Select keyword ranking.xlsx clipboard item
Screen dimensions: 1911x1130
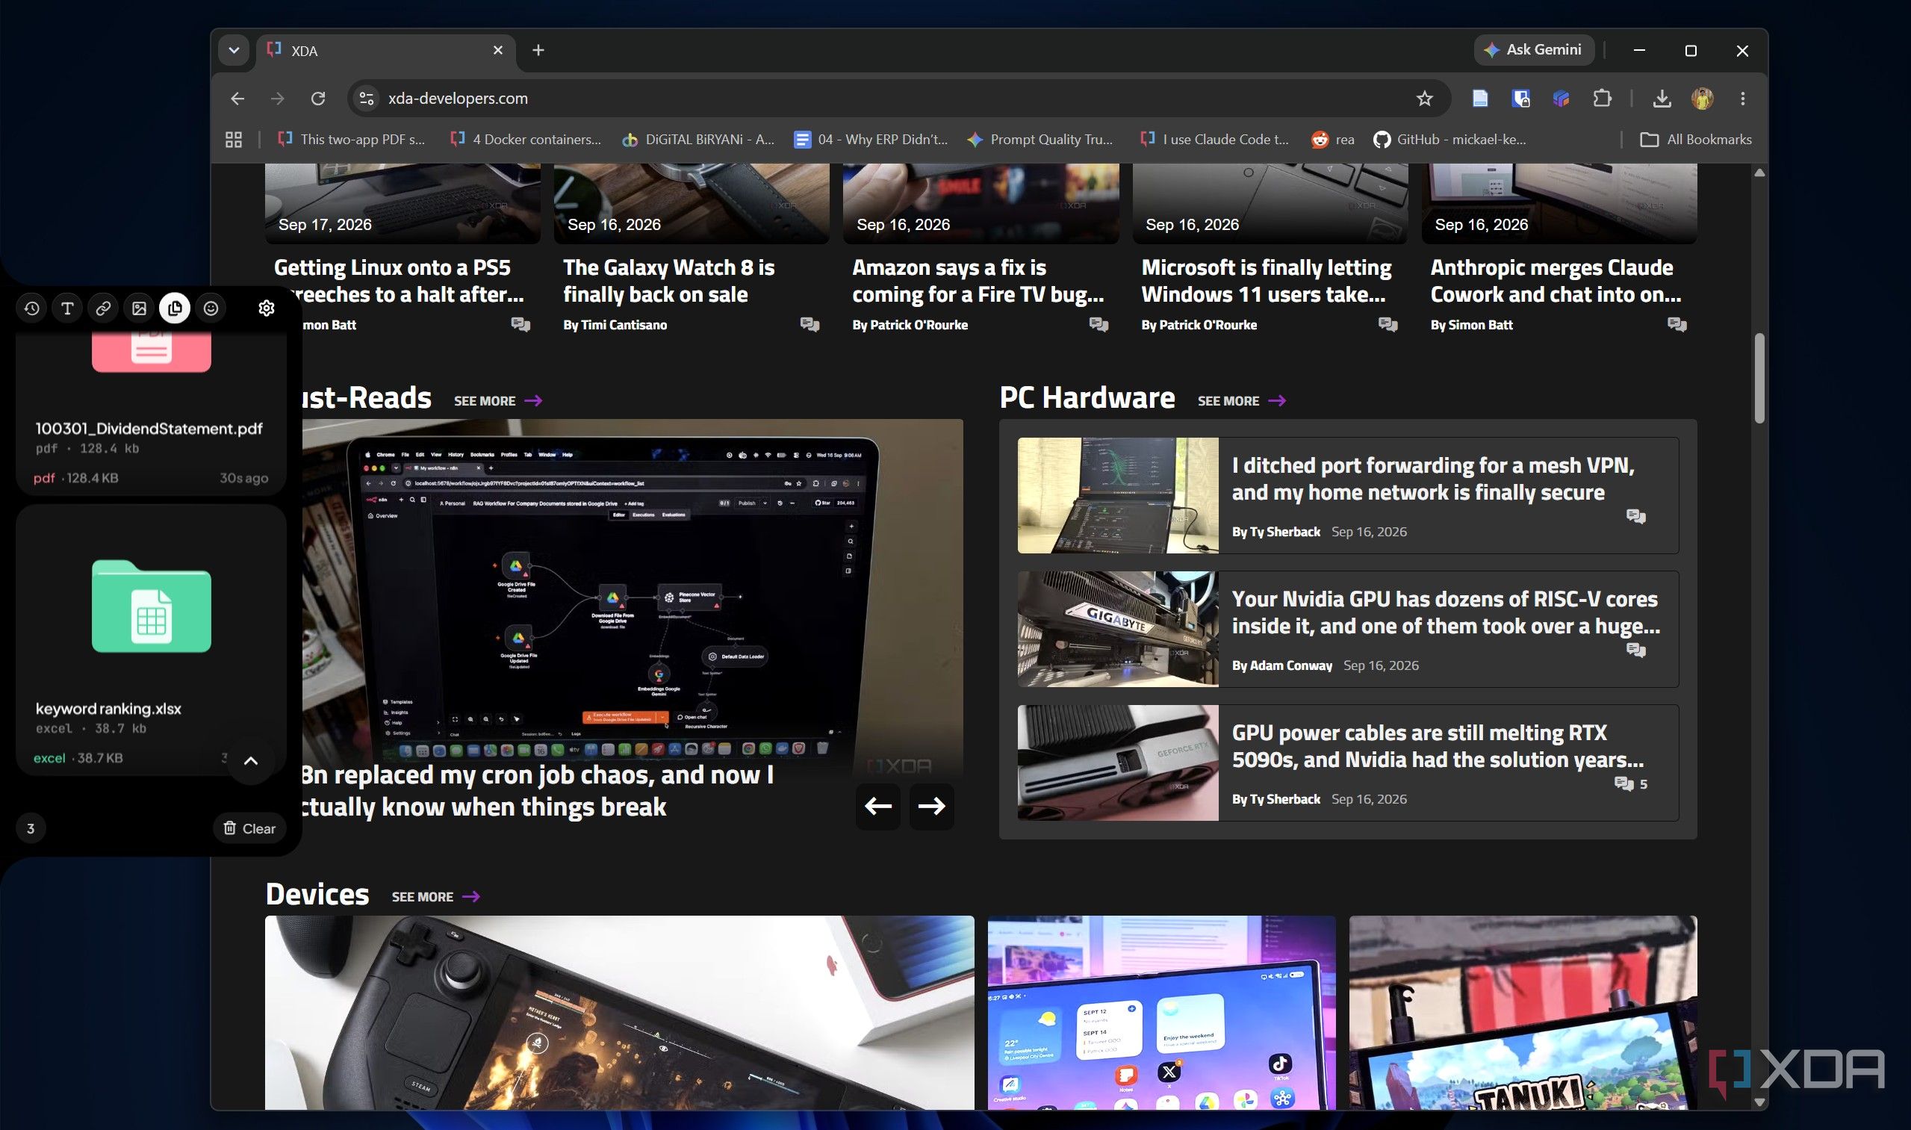click(x=151, y=639)
